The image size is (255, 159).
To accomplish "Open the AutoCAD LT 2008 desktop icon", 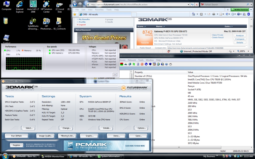I will click(x=33, y=7).
